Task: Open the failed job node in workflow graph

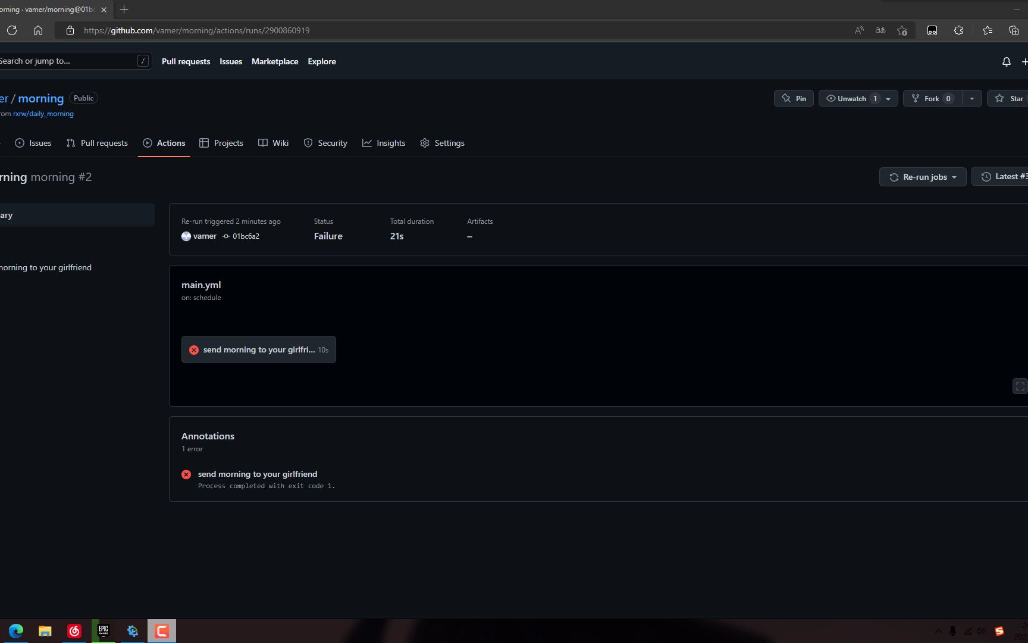Action: coord(259,349)
